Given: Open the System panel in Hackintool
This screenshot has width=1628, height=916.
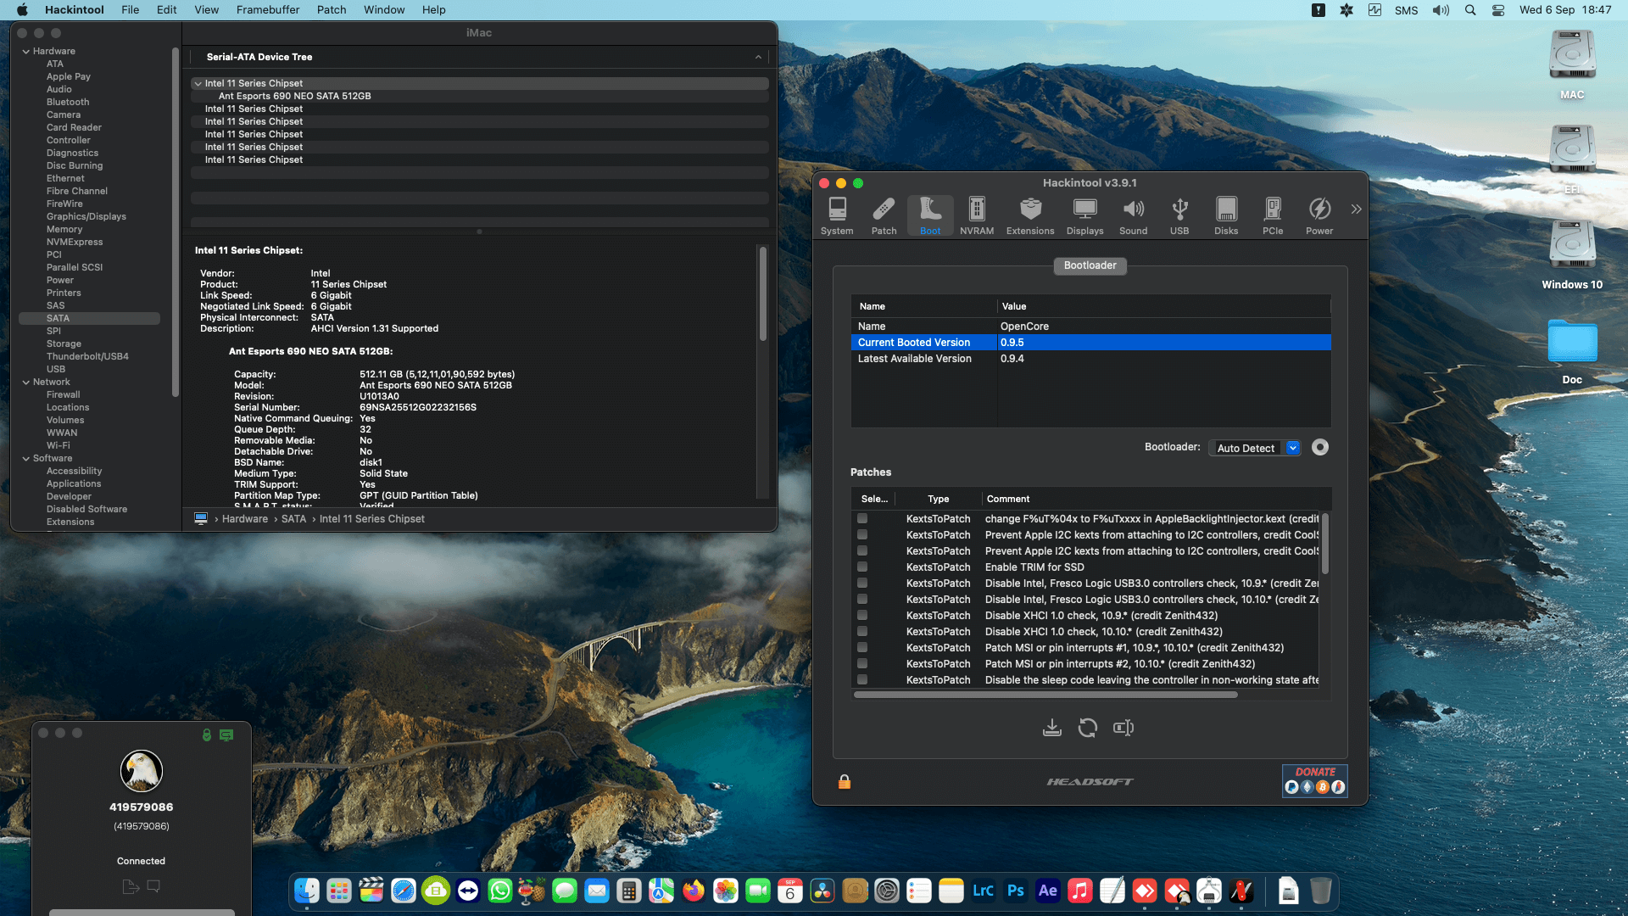Looking at the screenshot, I should (837, 215).
